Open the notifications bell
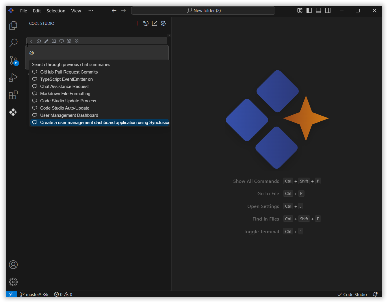 tap(375, 294)
